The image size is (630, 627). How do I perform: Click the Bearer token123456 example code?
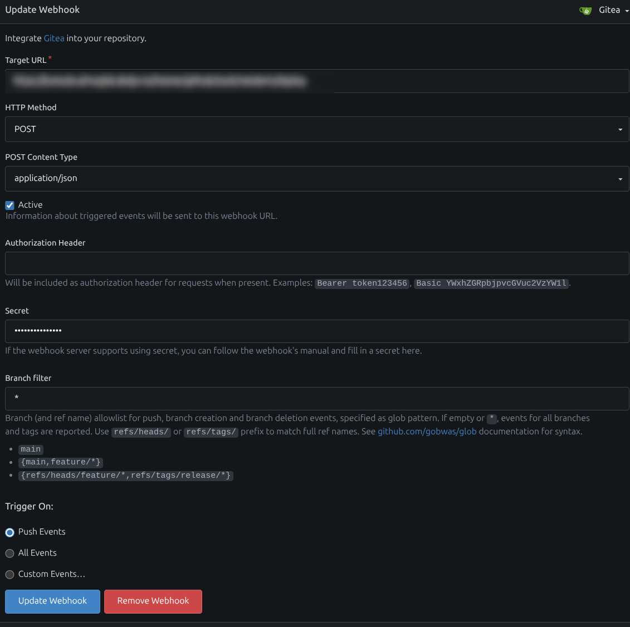[362, 283]
